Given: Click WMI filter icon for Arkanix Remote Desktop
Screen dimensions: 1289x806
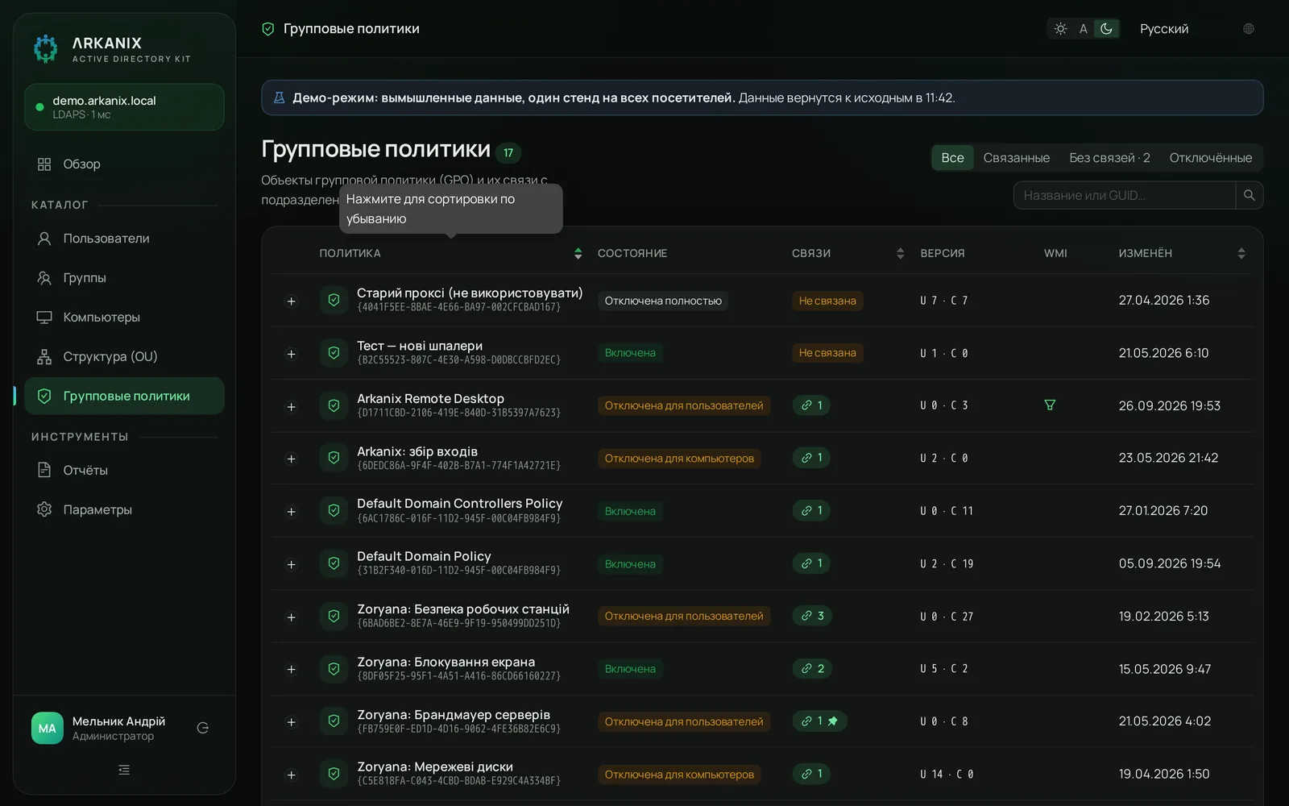Looking at the screenshot, I should (x=1050, y=405).
